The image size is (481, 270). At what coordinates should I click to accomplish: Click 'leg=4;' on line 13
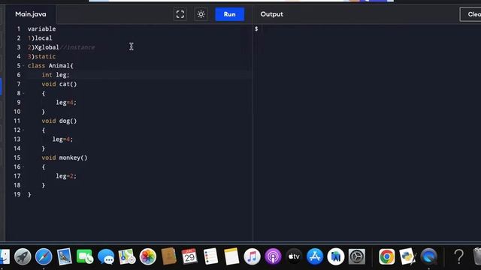pyautogui.click(x=62, y=139)
